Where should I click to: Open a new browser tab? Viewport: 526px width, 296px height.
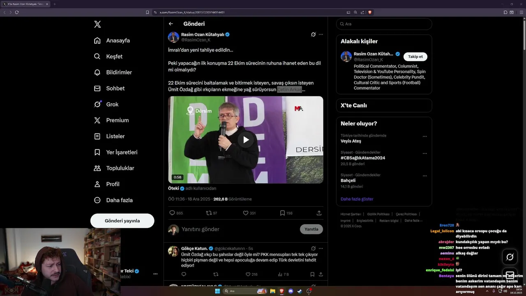[55, 4]
